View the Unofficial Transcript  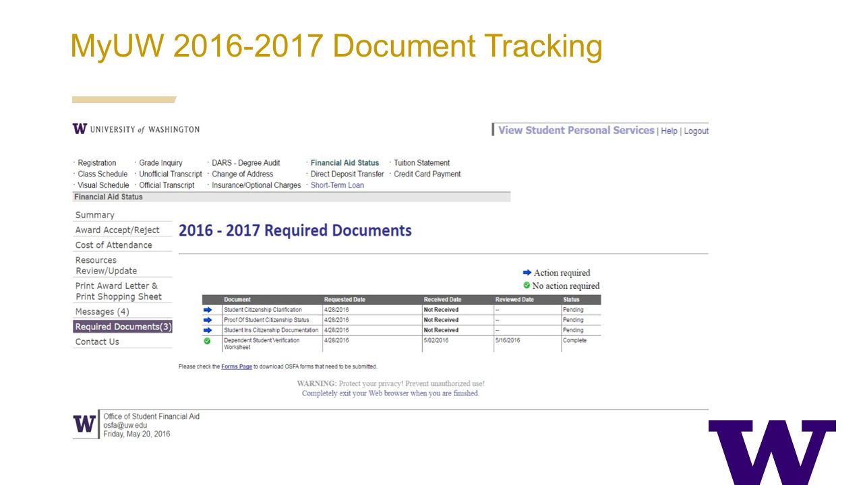coord(171,174)
